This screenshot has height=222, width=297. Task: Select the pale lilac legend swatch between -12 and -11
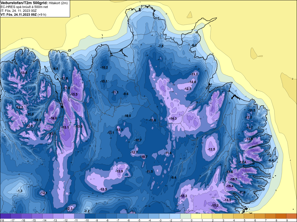69,216
